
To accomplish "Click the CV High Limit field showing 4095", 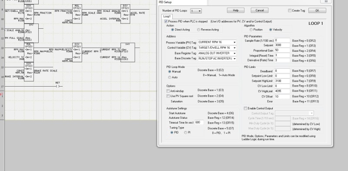I will pyautogui.click(x=282, y=91).
